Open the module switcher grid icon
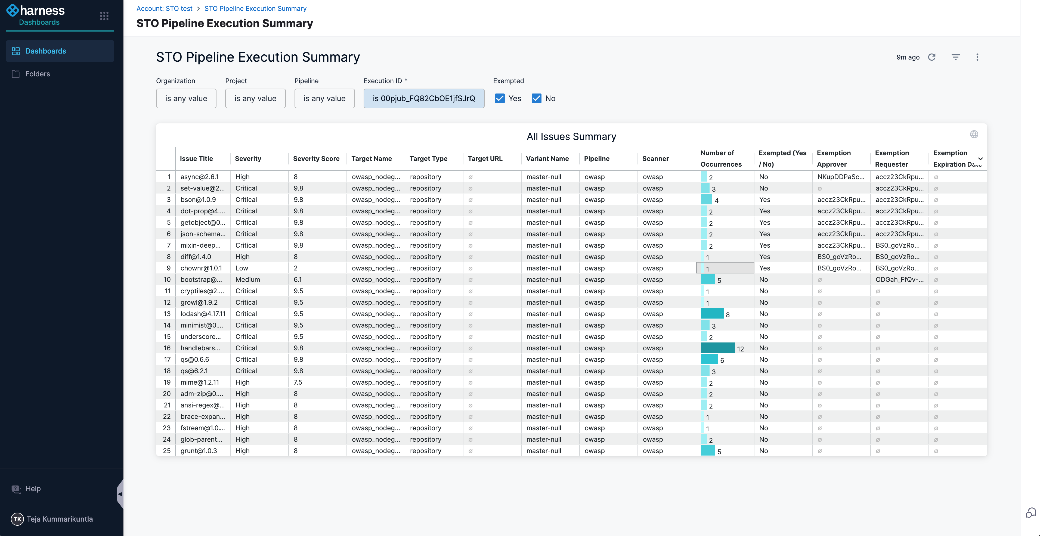This screenshot has width=1040, height=536. (104, 16)
